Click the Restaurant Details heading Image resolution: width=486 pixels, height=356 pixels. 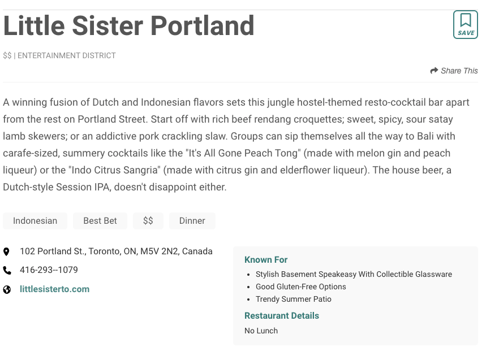click(x=282, y=316)
